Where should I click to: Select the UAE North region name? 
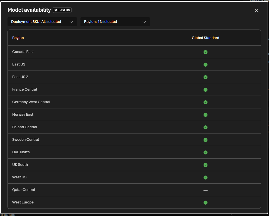(21, 152)
